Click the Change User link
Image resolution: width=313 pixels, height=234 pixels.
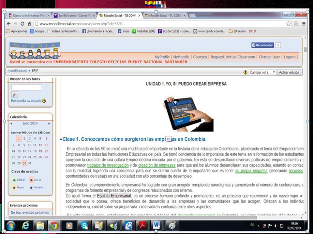(269, 57)
